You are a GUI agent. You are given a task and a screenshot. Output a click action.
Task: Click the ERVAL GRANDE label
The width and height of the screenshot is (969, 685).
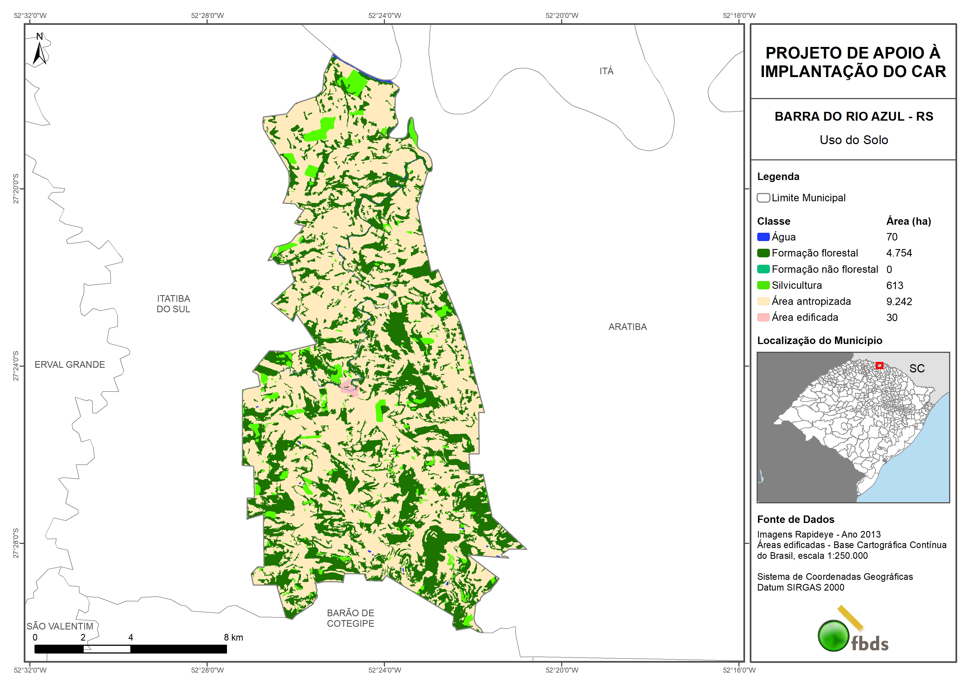(70, 365)
